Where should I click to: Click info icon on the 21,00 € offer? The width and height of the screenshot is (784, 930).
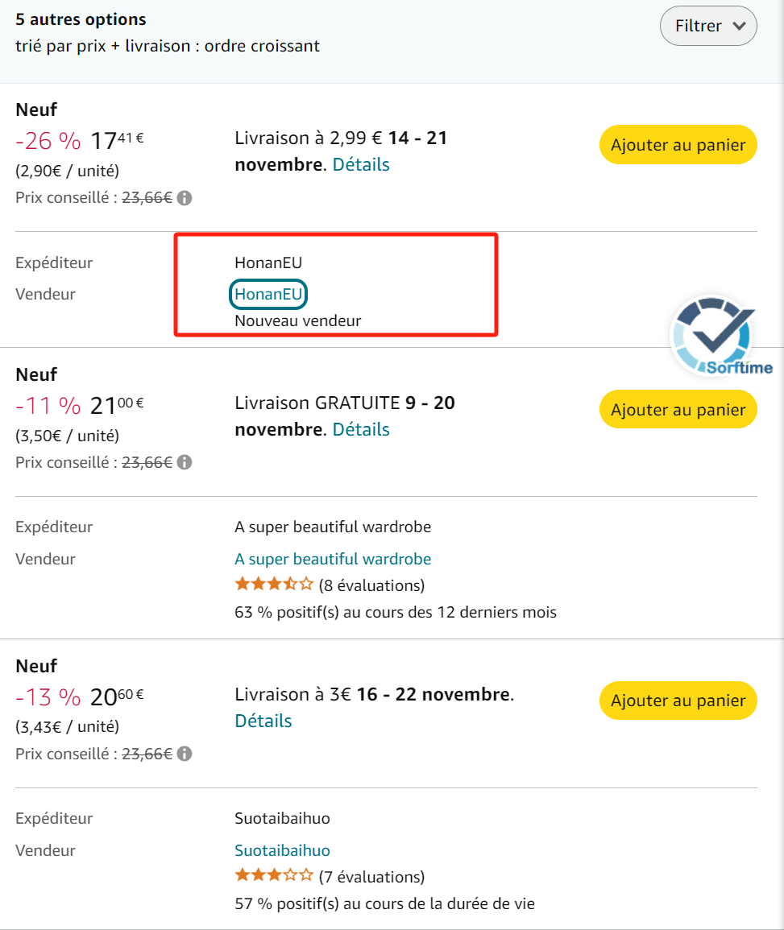(185, 463)
